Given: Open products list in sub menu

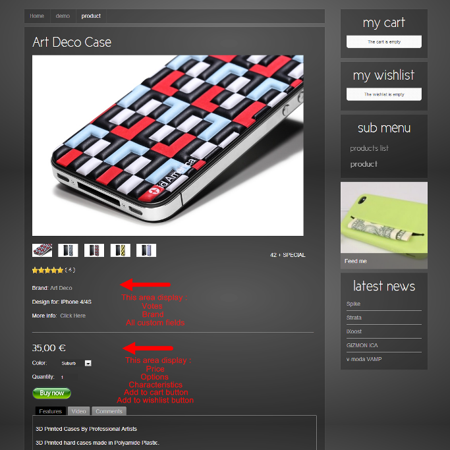Looking at the screenshot, I should (x=370, y=148).
